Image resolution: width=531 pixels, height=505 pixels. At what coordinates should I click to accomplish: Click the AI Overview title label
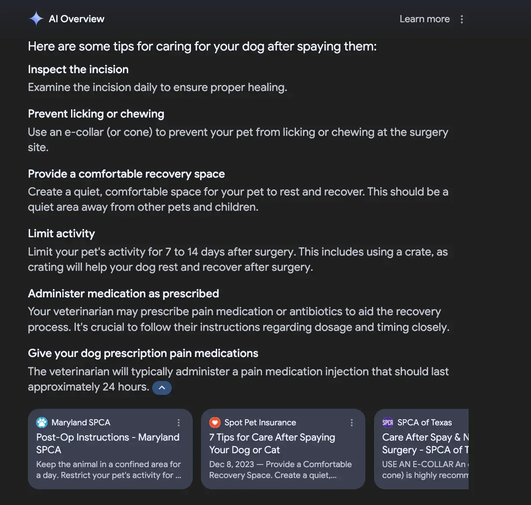point(77,19)
